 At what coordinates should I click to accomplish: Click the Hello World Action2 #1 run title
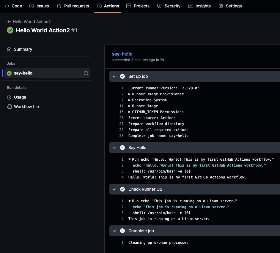click(46, 30)
